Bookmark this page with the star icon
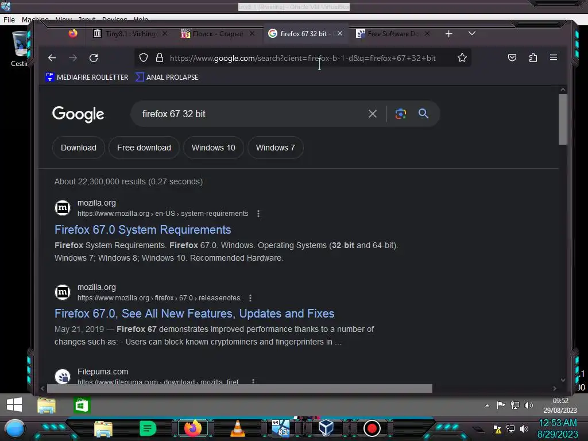Image resolution: width=588 pixels, height=441 pixels. tap(462, 58)
